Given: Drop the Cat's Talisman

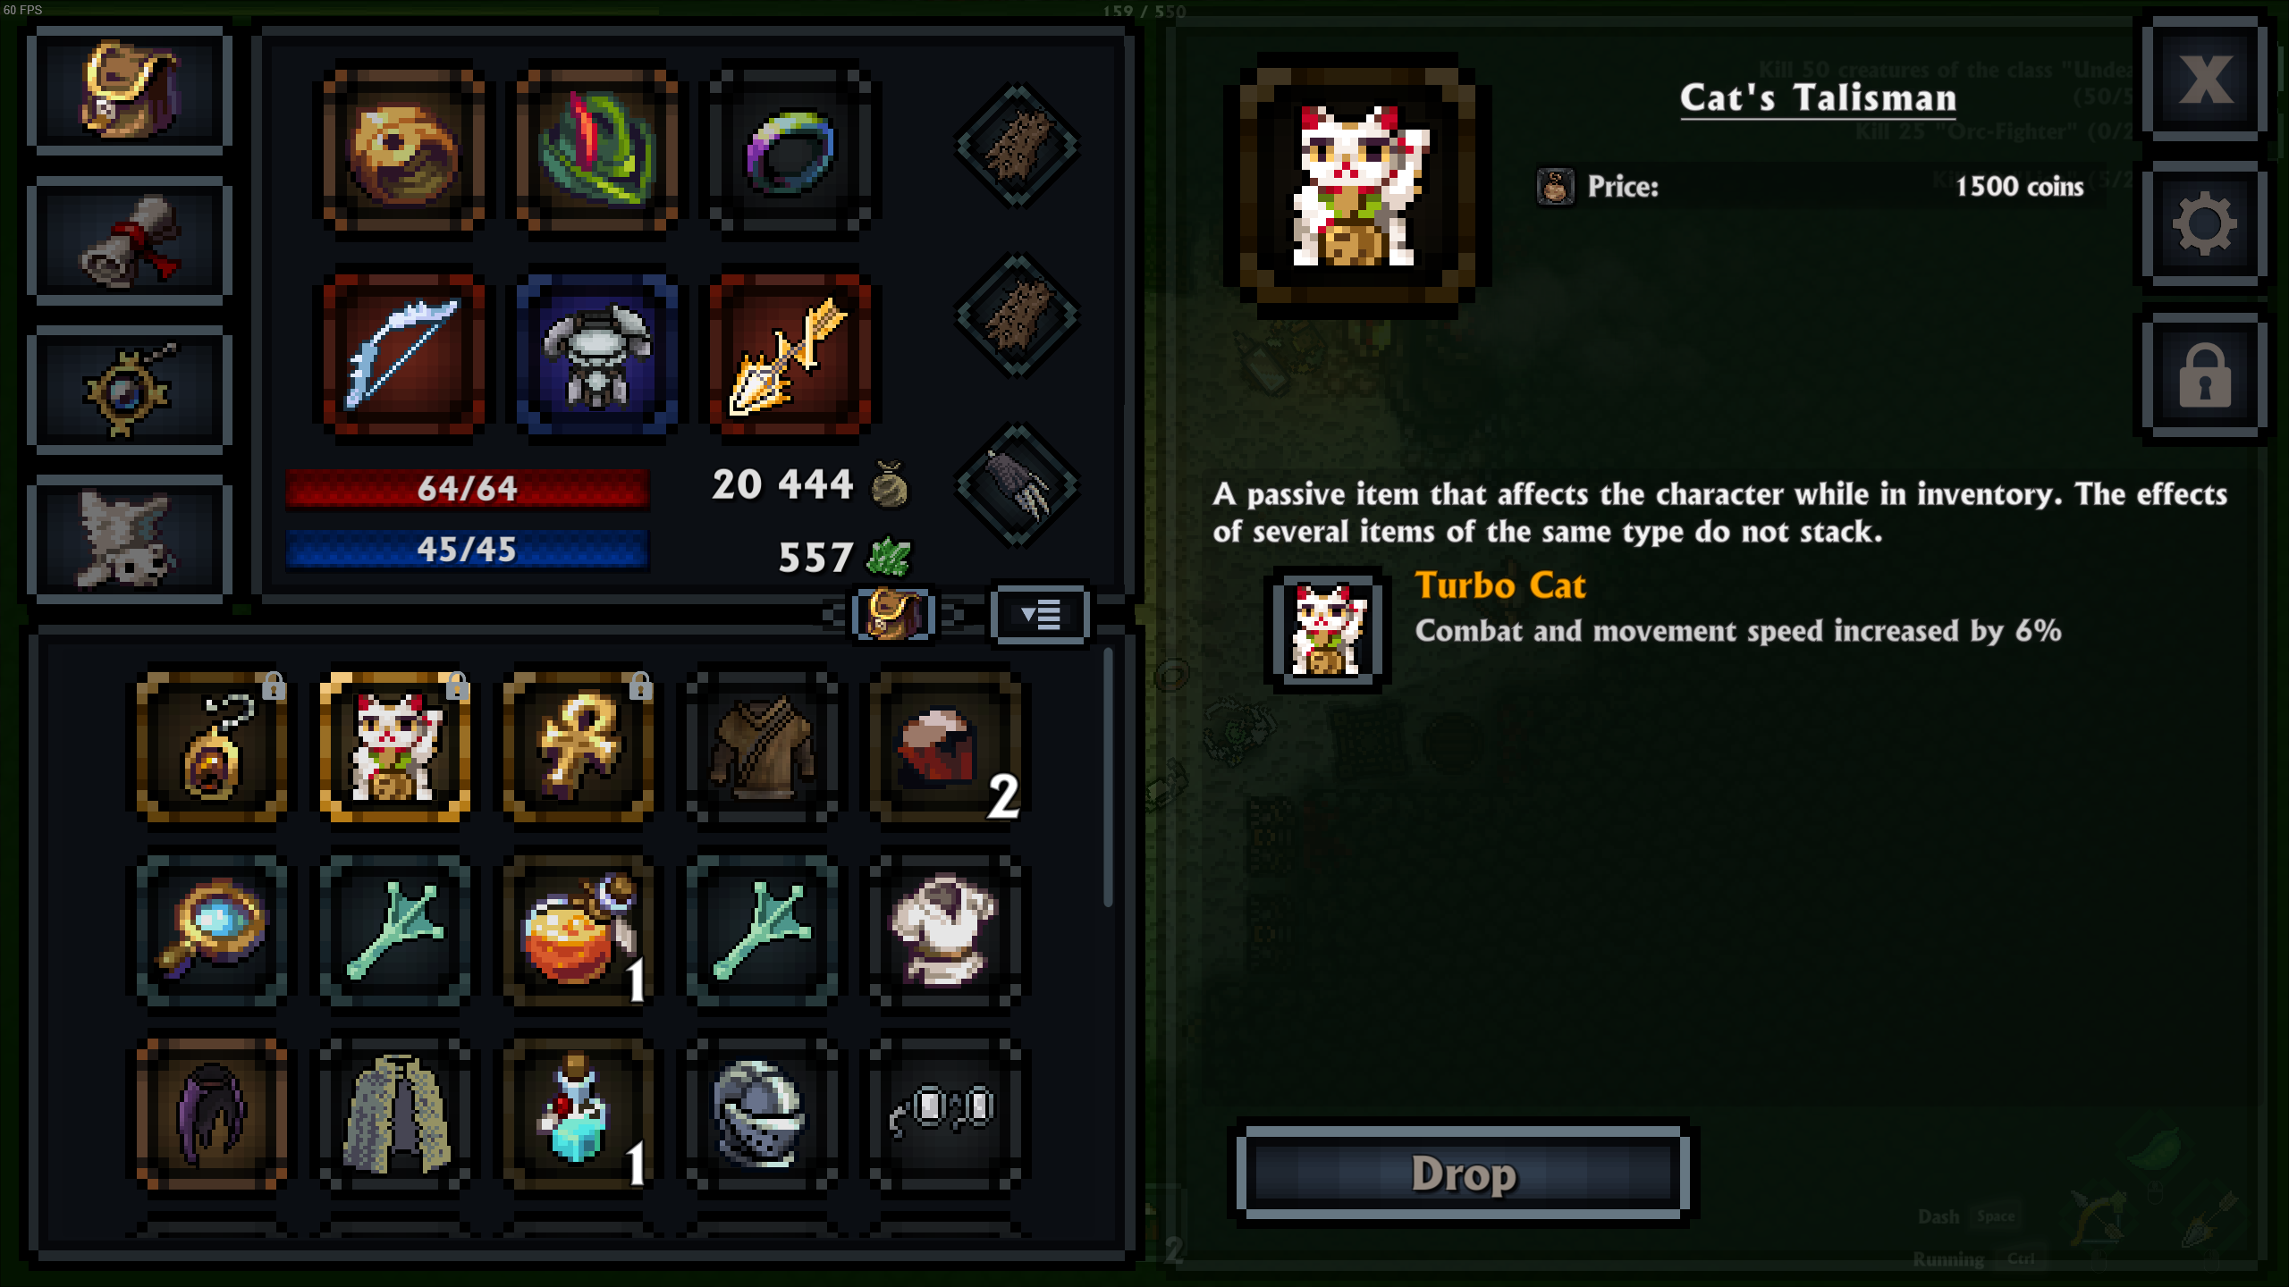Looking at the screenshot, I should pyautogui.click(x=1464, y=1173).
